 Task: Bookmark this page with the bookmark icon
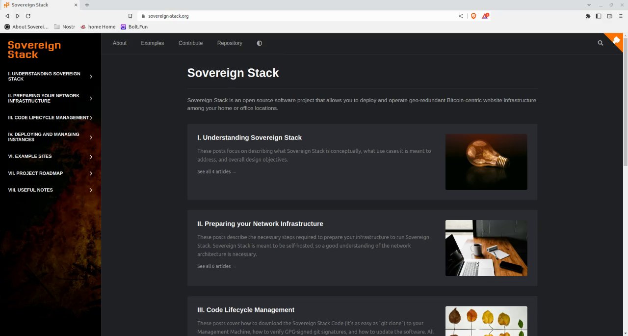tap(130, 16)
